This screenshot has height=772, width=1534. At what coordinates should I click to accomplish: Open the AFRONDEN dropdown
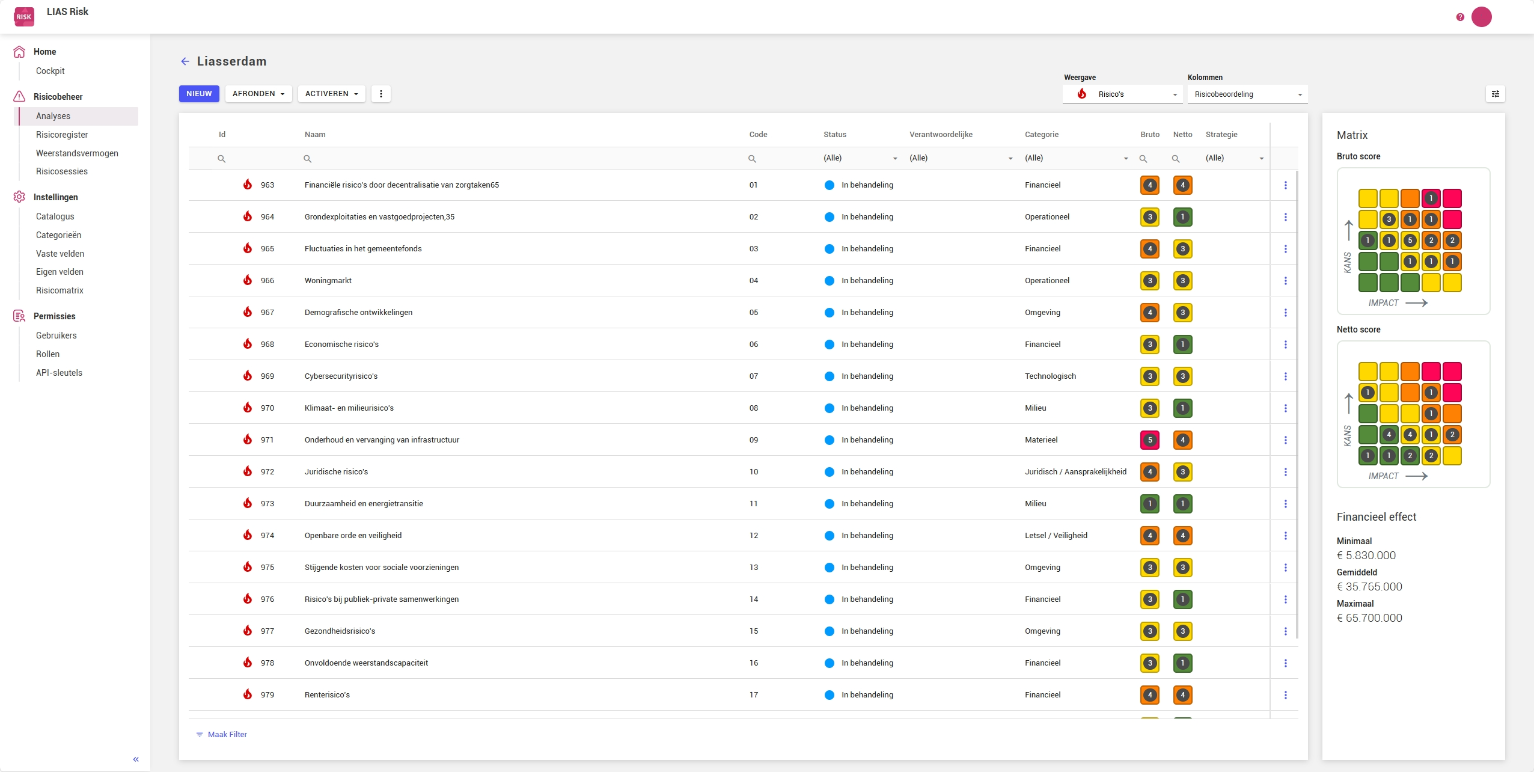pyautogui.click(x=258, y=94)
